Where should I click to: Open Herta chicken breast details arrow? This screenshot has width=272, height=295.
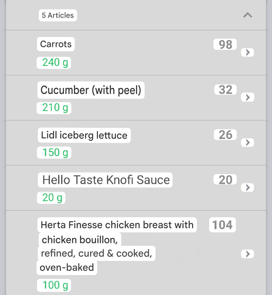248,254
